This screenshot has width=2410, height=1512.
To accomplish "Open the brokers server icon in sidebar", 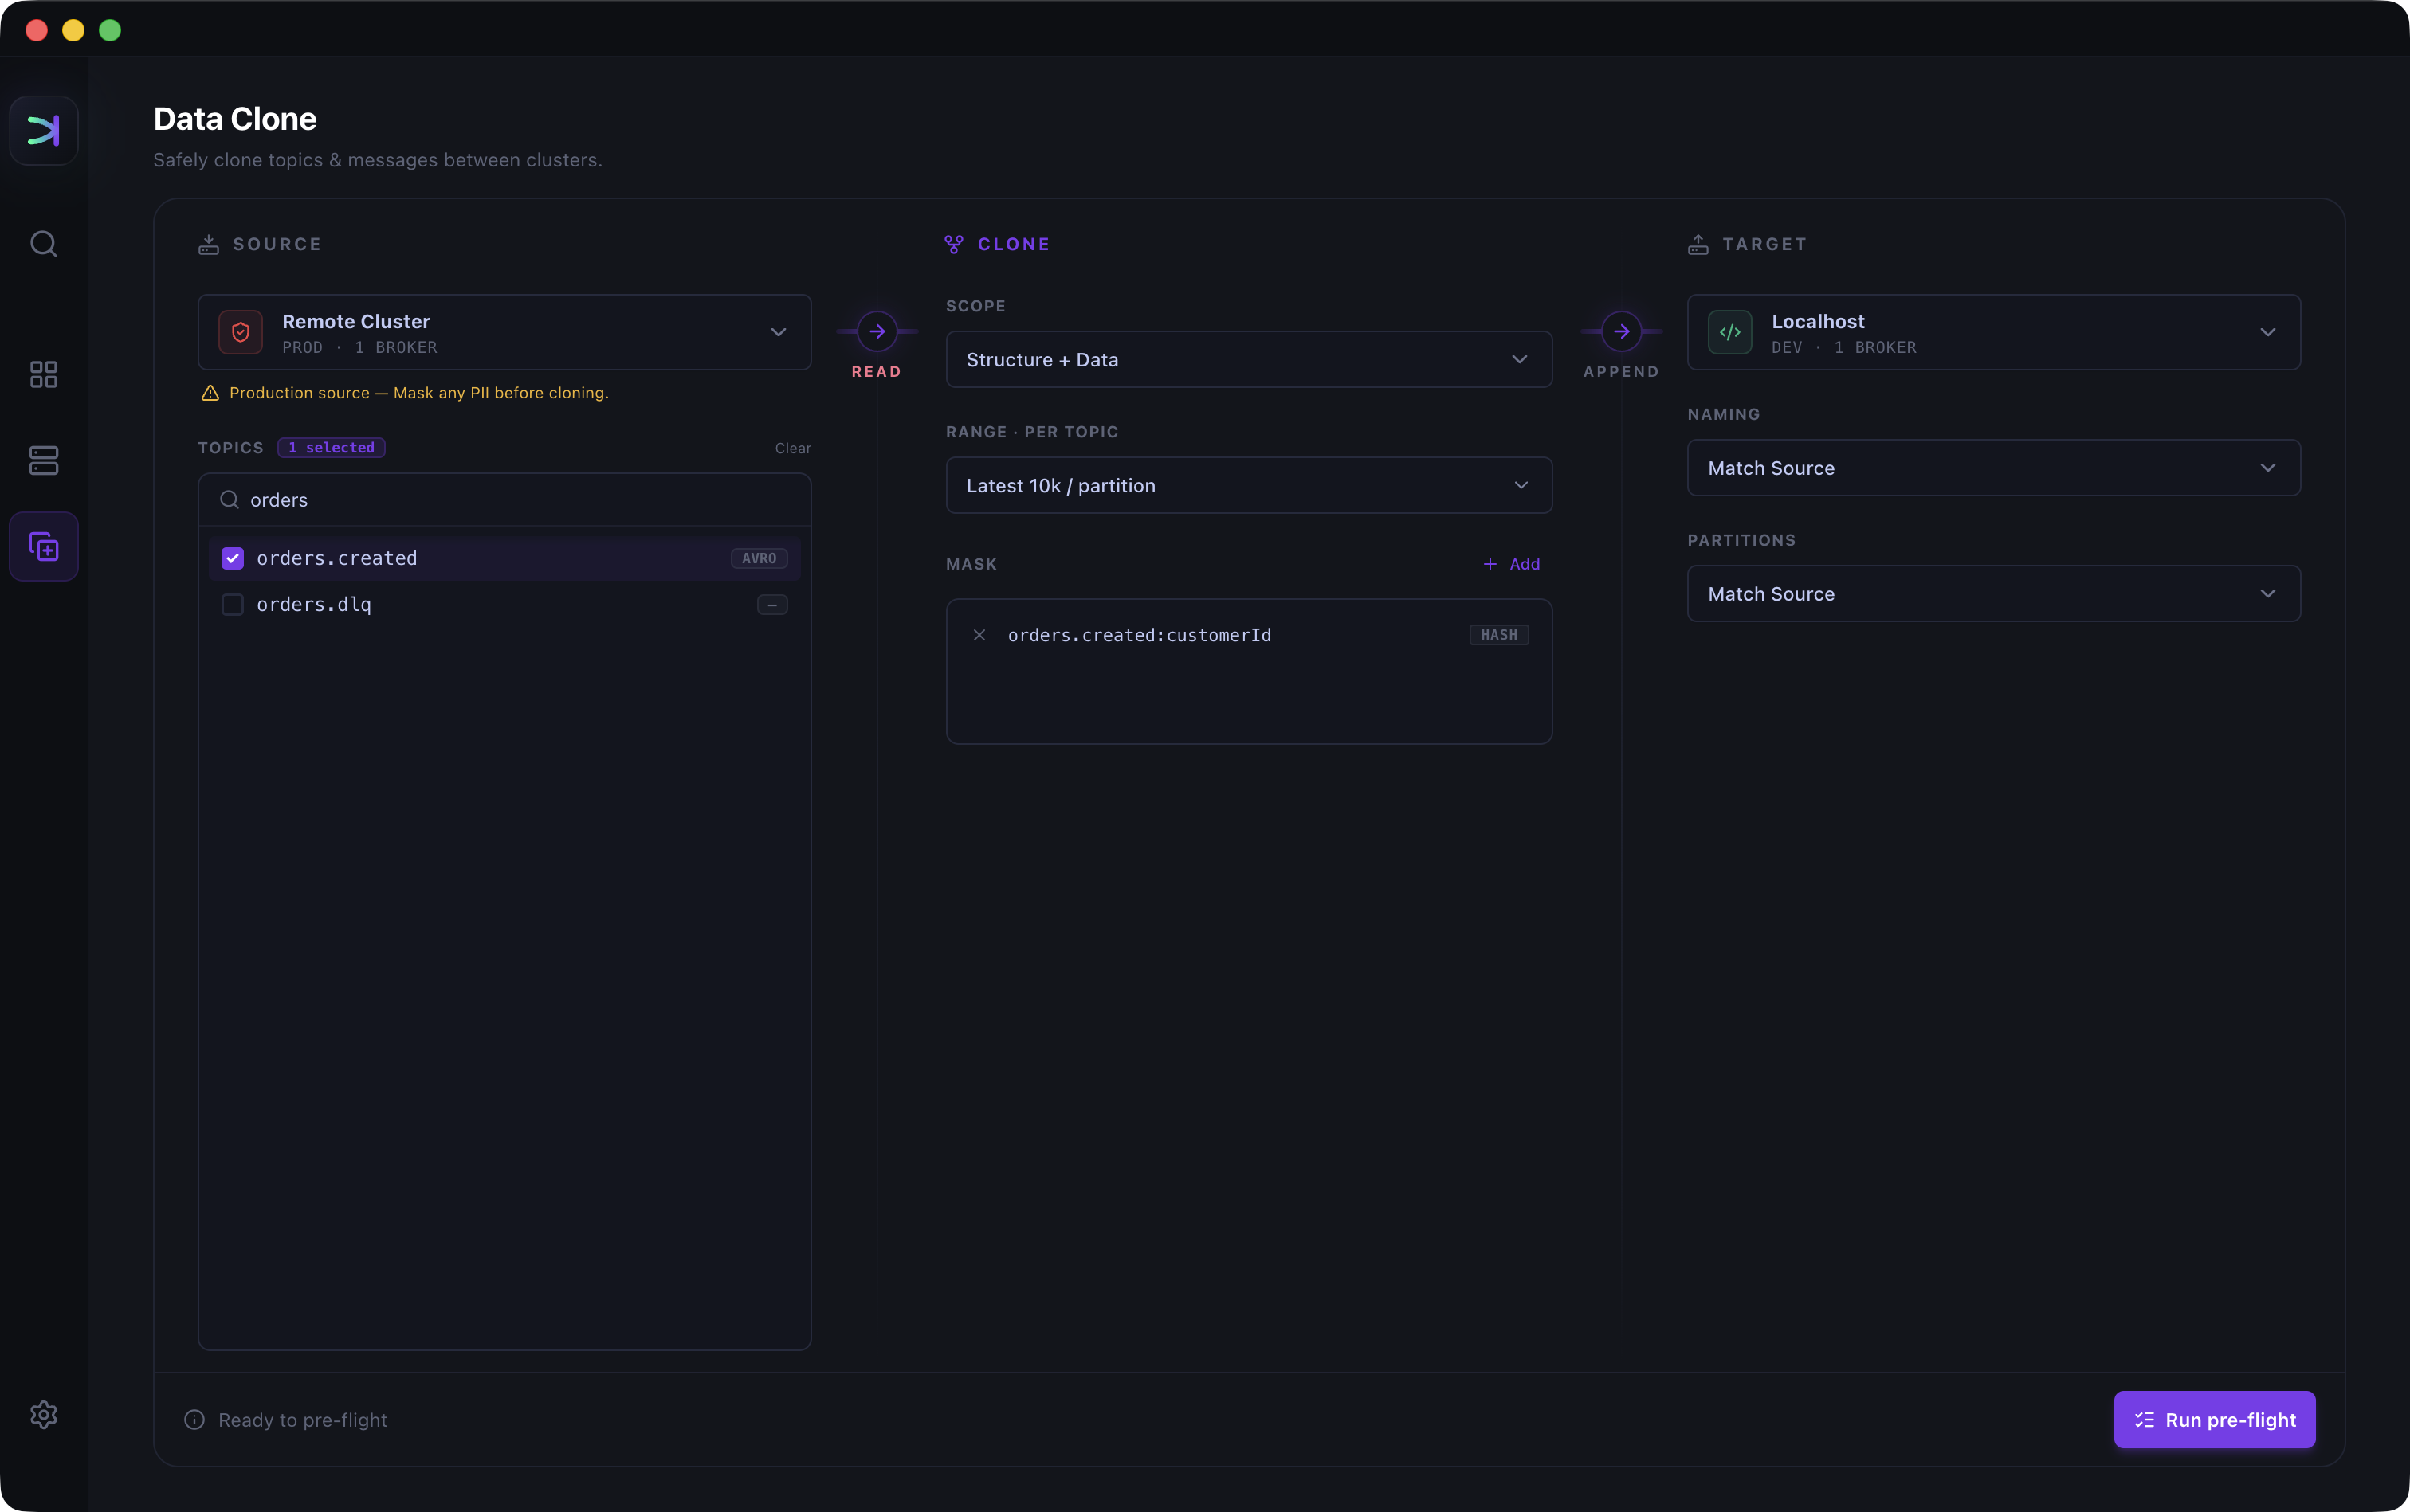I will [x=43, y=460].
